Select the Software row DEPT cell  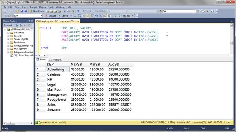(x=58, y=110)
